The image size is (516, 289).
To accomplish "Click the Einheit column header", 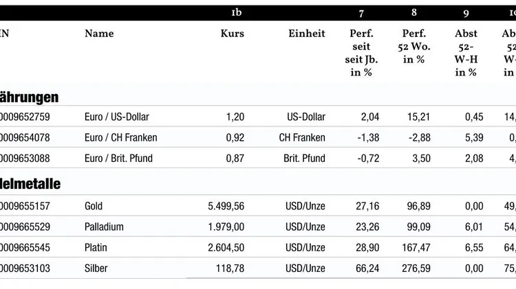I will point(306,34).
